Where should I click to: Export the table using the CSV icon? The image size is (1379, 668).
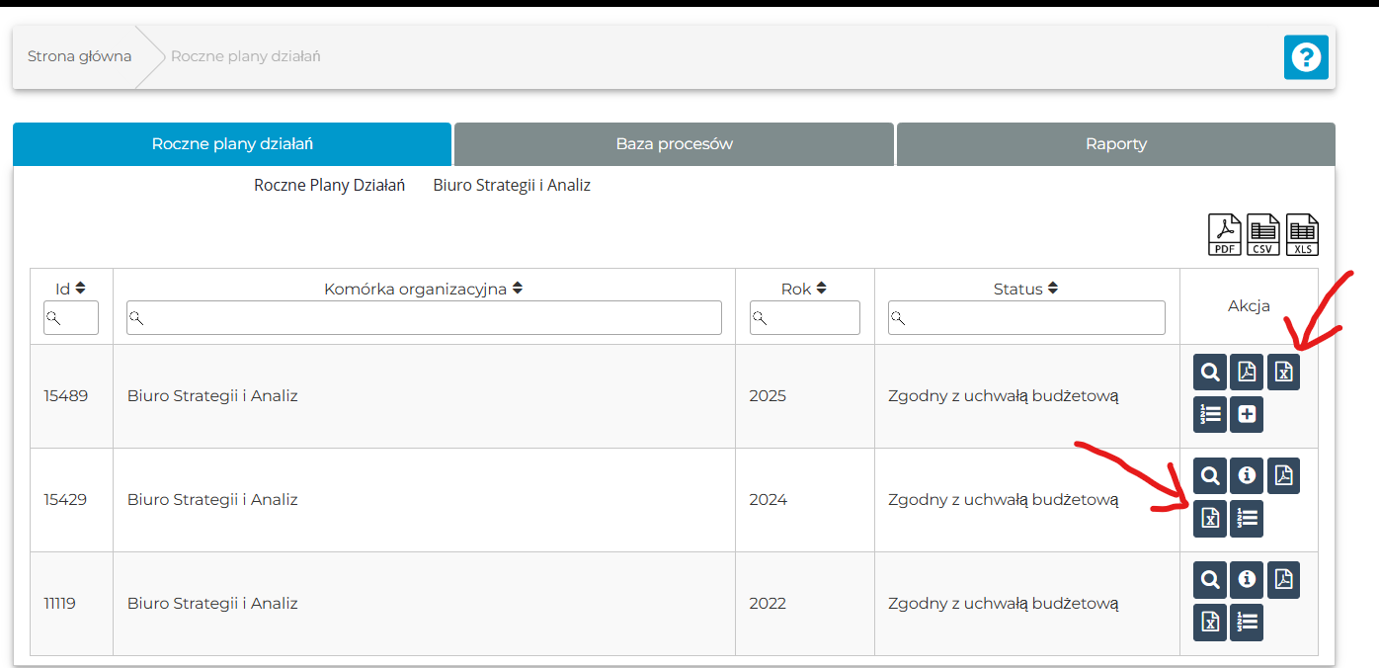1262,235
